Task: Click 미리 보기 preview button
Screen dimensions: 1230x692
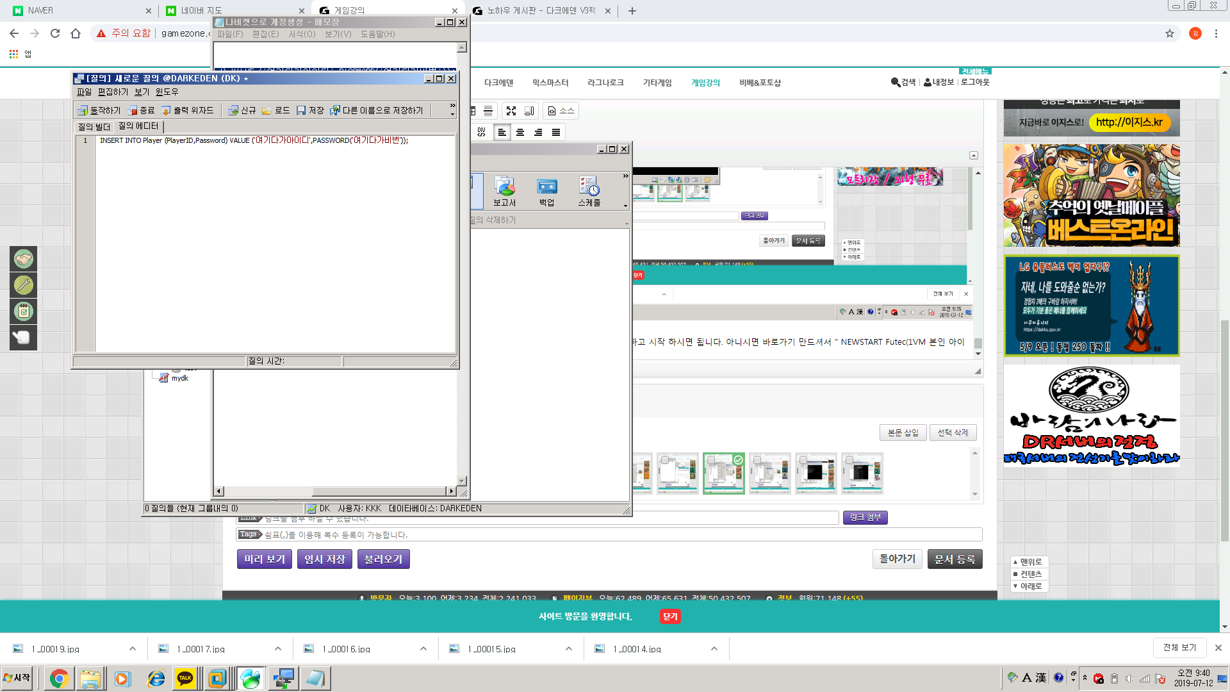Action: (x=264, y=559)
